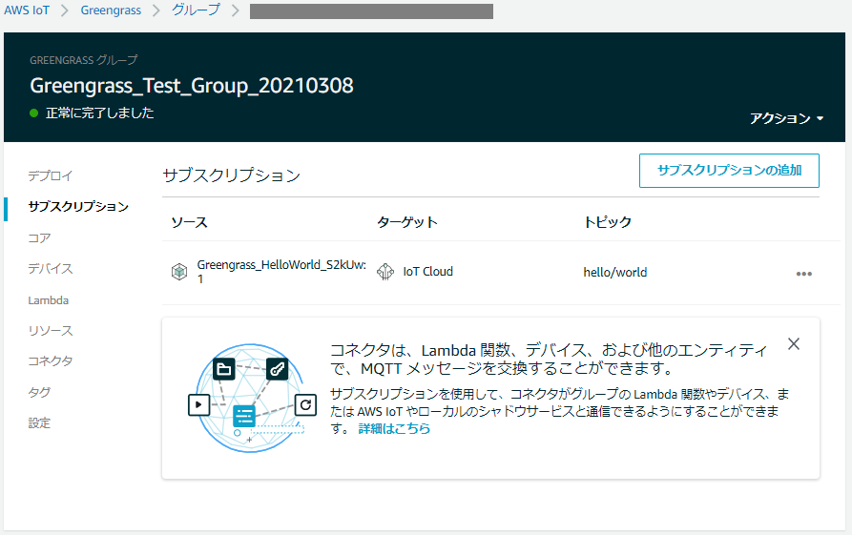Open Lambda in the sidebar
This screenshot has width=852, height=535.
click(49, 300)
